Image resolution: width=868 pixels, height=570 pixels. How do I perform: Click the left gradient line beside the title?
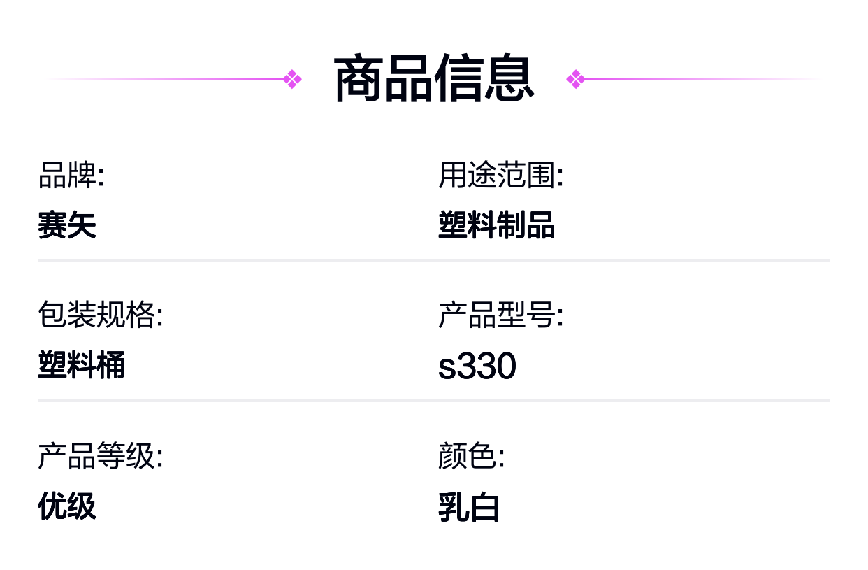(x=166, y=79)
